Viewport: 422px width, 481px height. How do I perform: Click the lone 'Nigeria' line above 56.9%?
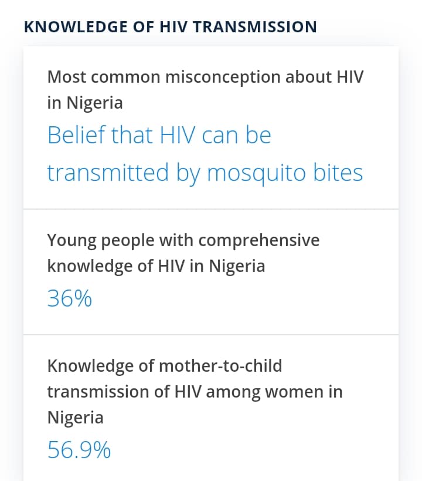[x=76, y=418]
